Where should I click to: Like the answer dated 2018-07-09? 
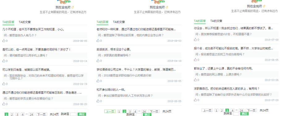tap(195, 40)
